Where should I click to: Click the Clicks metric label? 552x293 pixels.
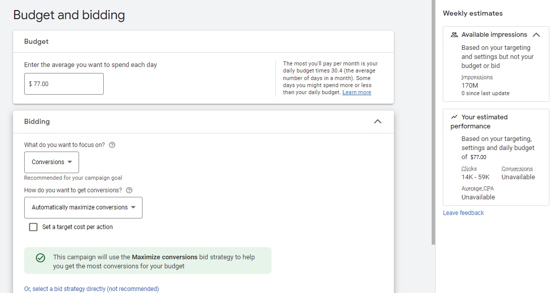click(469, 169)
